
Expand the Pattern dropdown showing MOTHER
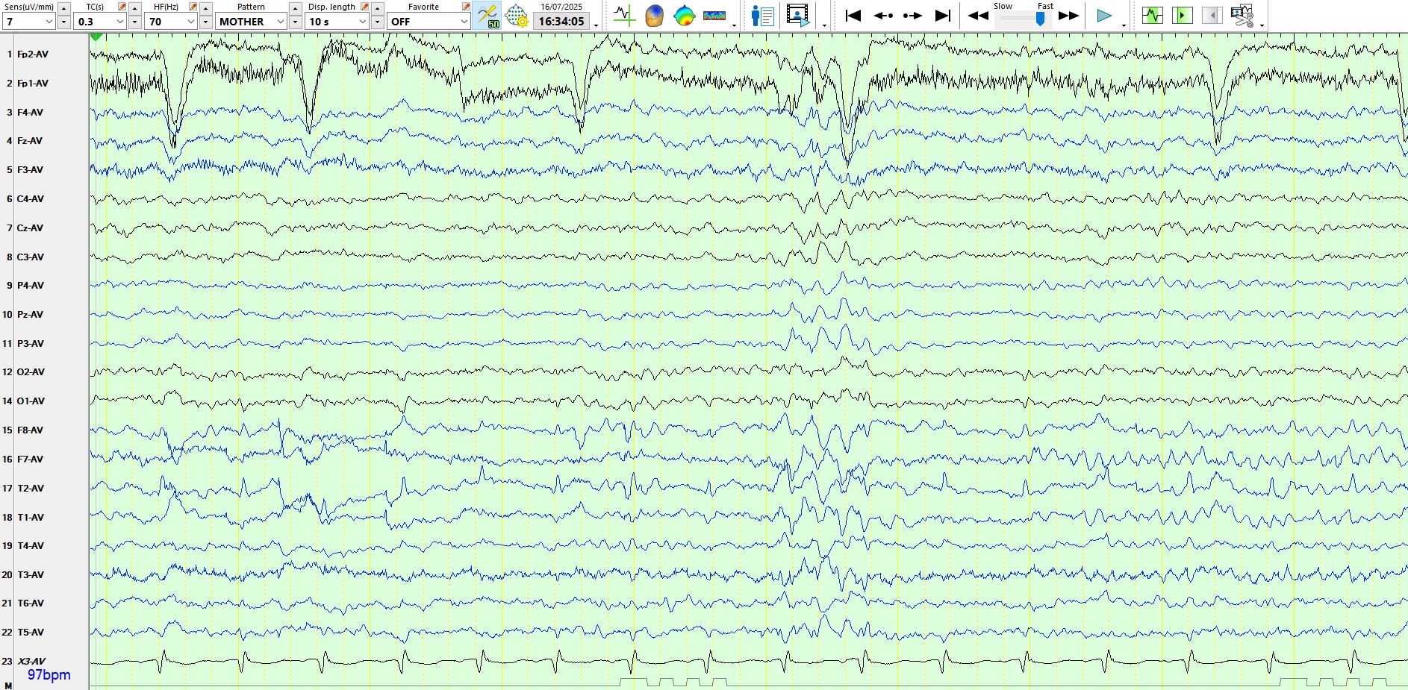point(251,22)
